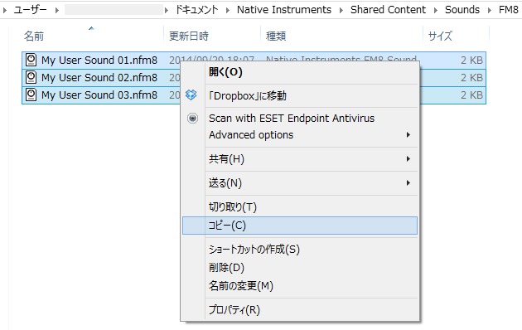Click 2 KB size of Sound 02 row
Viewport: 522px width, 330px height.
[471, 78]
